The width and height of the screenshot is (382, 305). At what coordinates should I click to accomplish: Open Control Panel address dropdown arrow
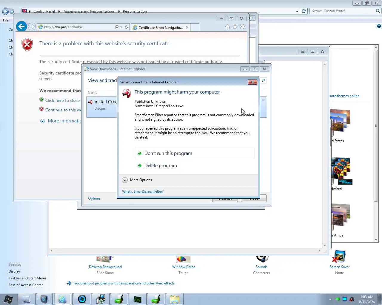[x=297, y=11]
